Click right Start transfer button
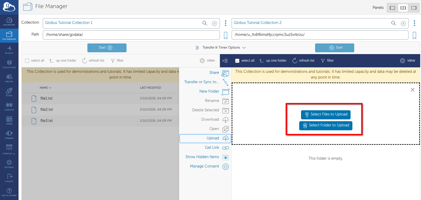 click(335, 48)
